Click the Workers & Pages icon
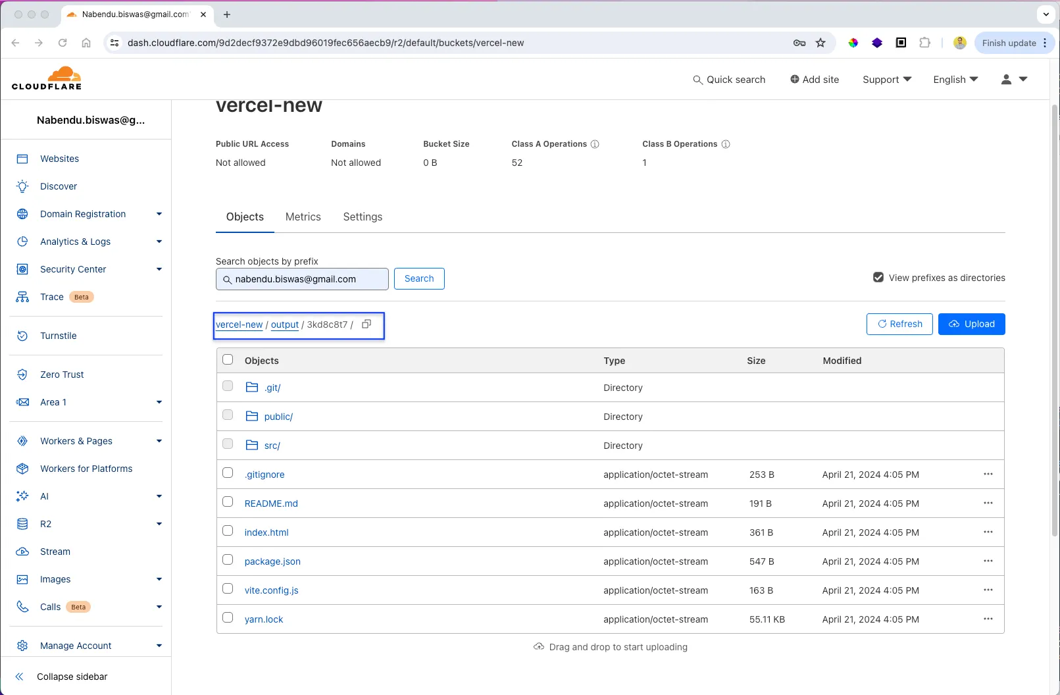Screen dimensions: 1060x695 22,441
